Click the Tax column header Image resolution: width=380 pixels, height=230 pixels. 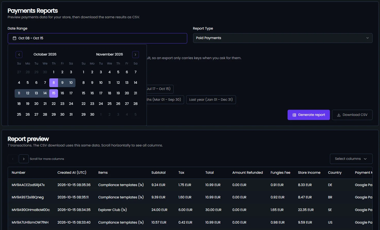181,173
